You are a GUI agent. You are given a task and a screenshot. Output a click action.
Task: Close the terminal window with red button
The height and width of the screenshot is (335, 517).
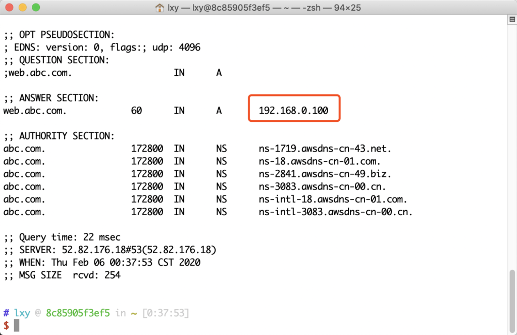(x=10, y=8)
